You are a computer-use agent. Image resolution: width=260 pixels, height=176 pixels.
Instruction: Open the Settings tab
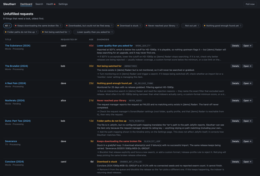click(x=63, y=4)
